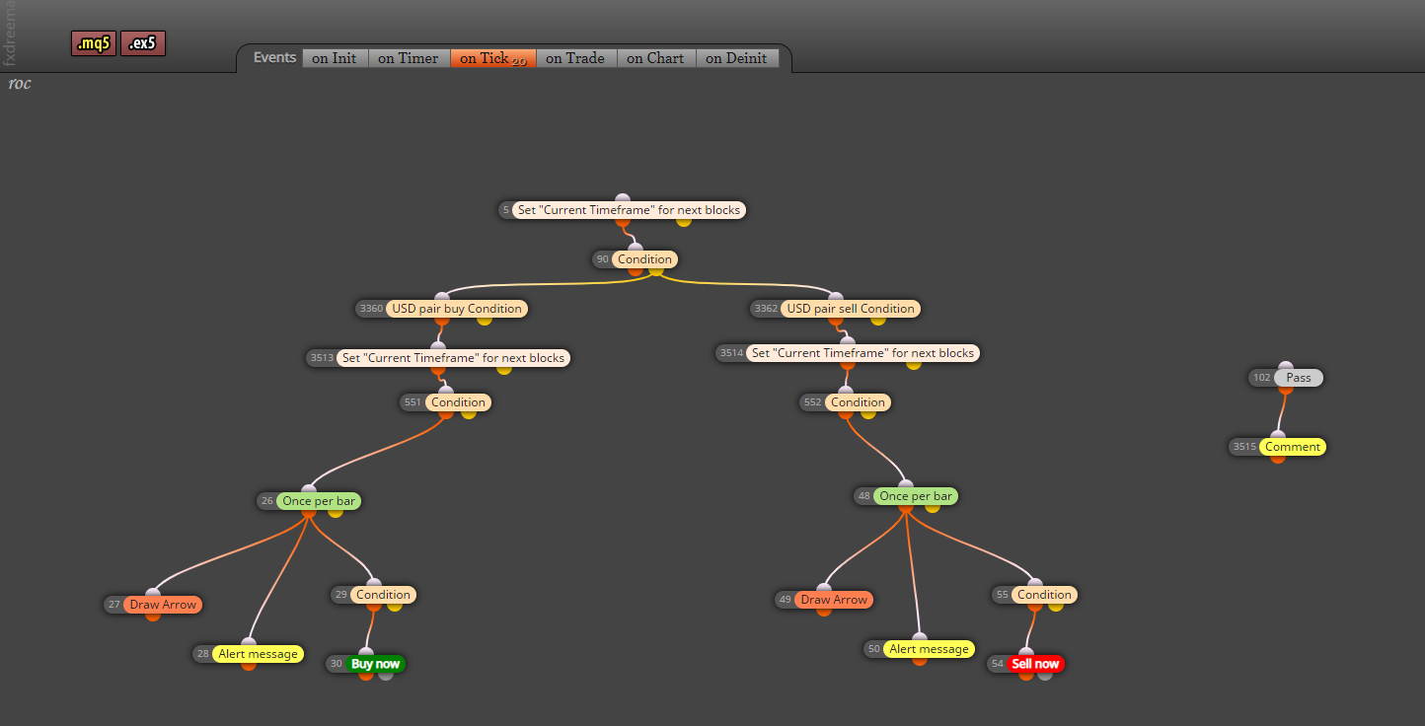Viewport: 1425px width, 726px height.
Task: Click input connector atop Buy now block
Action: point(366,653)
